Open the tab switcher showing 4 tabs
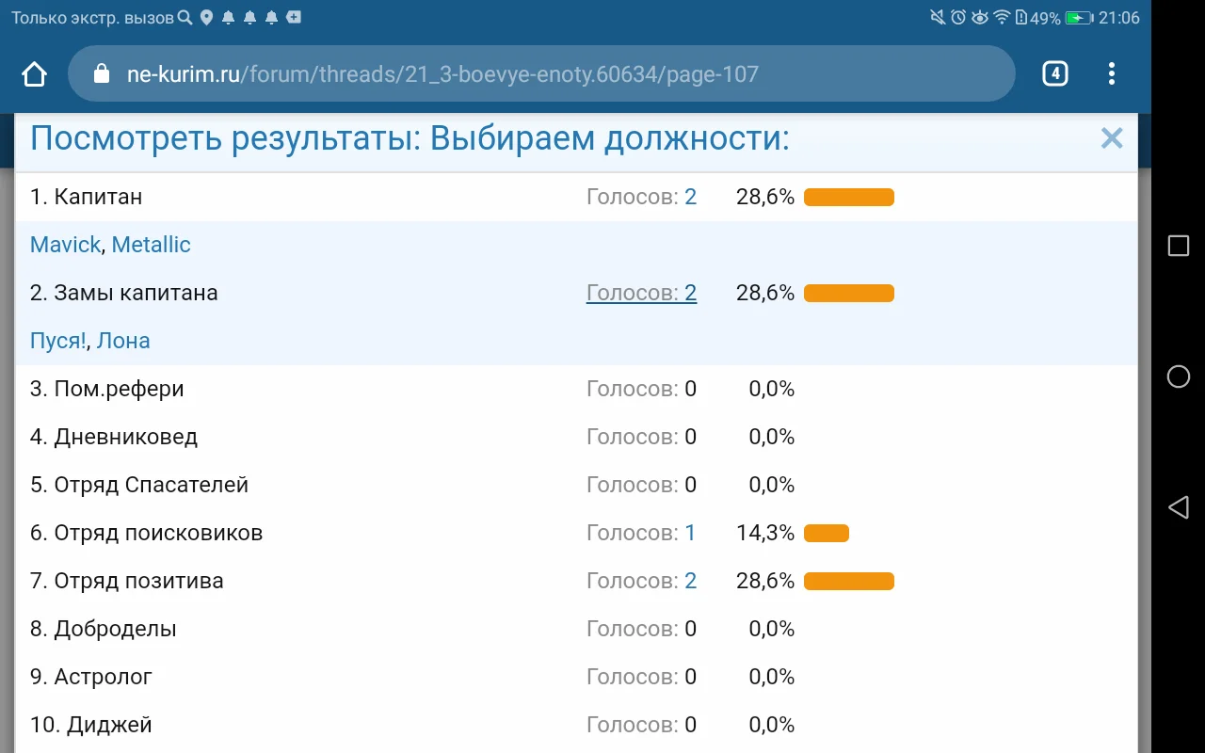This screenshot has width=1205, height=753. (1054, 73)
